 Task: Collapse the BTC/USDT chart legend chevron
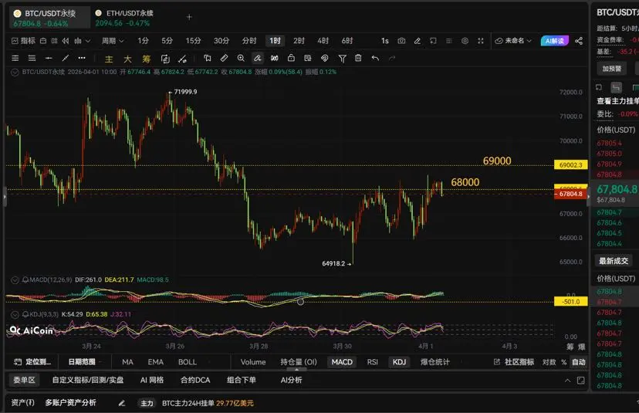[15, 72]
